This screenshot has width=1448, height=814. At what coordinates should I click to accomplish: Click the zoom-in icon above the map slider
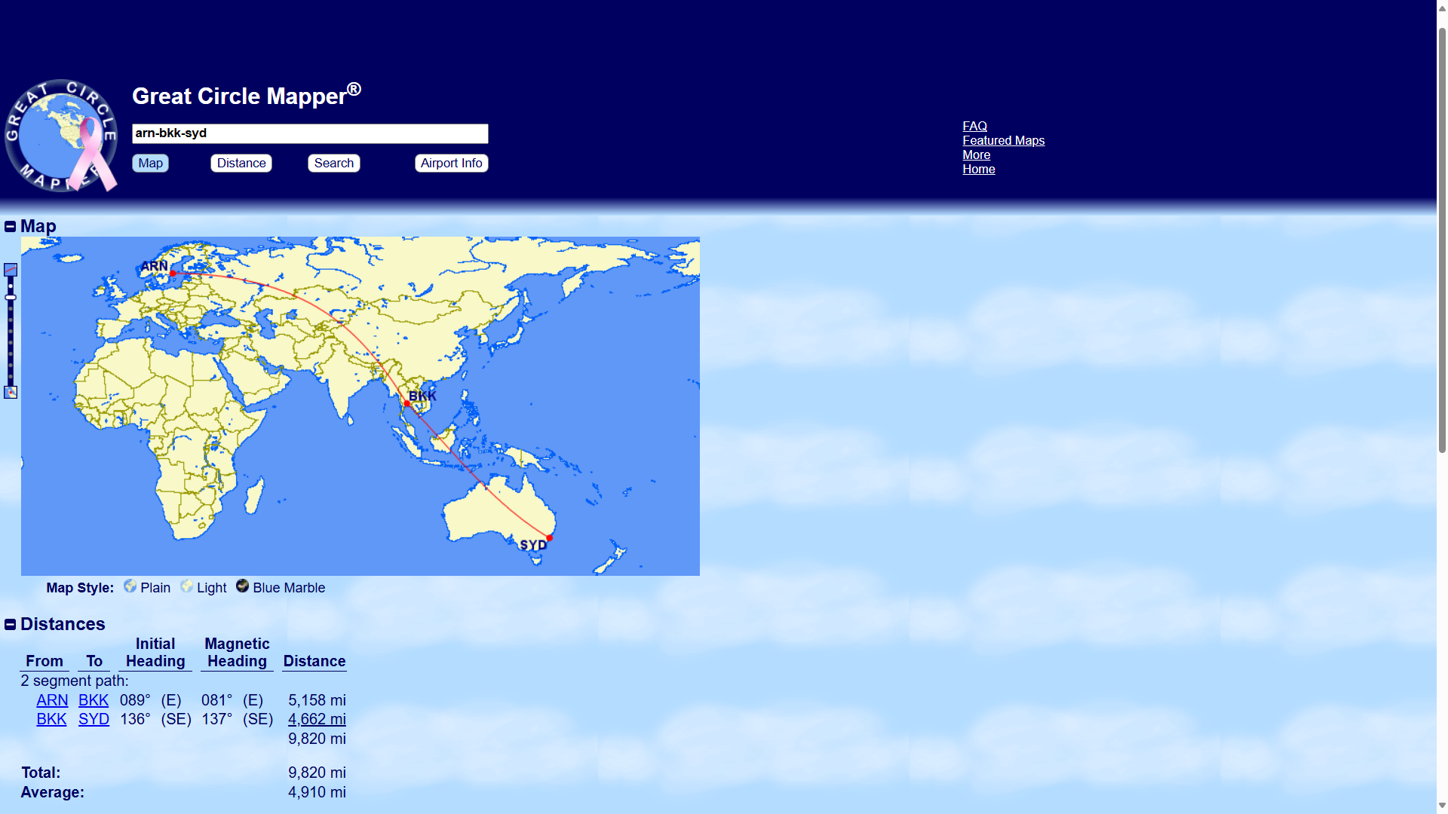(x=11, y=270)
